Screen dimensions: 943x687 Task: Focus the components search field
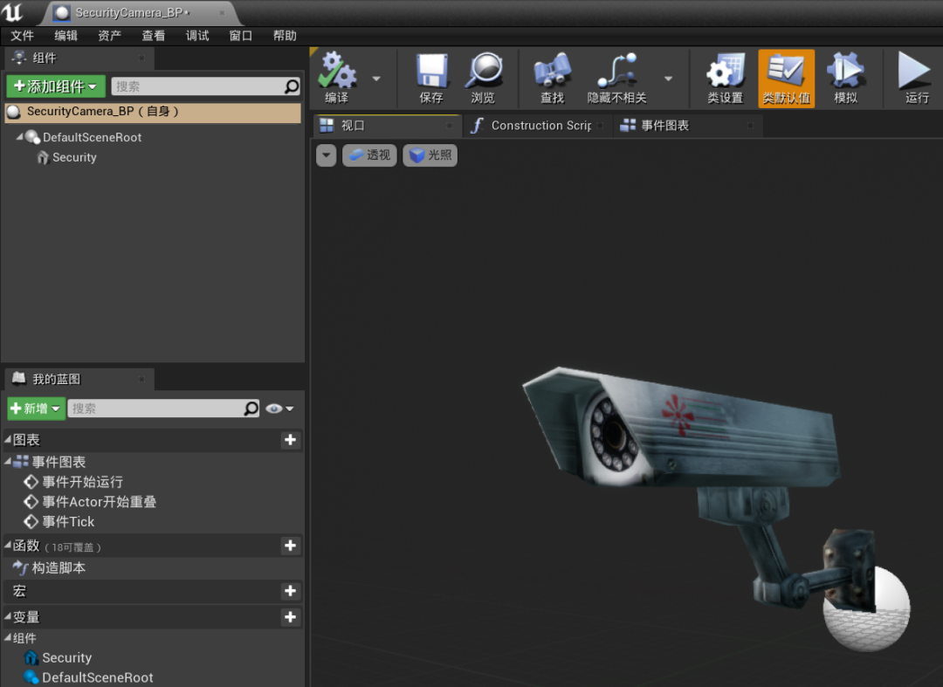pos(198,86)
